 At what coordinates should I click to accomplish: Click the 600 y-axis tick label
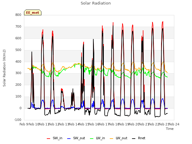pos(18,38)
